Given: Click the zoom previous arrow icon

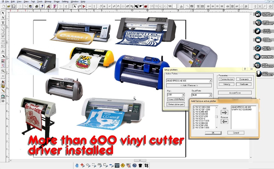Looking at the screenshot, I should [x=88, y=165].
